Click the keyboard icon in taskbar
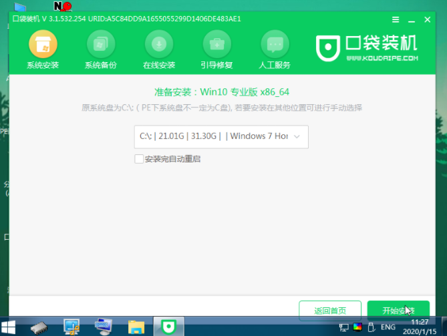The image size is (447, 336). click(104, 327)
